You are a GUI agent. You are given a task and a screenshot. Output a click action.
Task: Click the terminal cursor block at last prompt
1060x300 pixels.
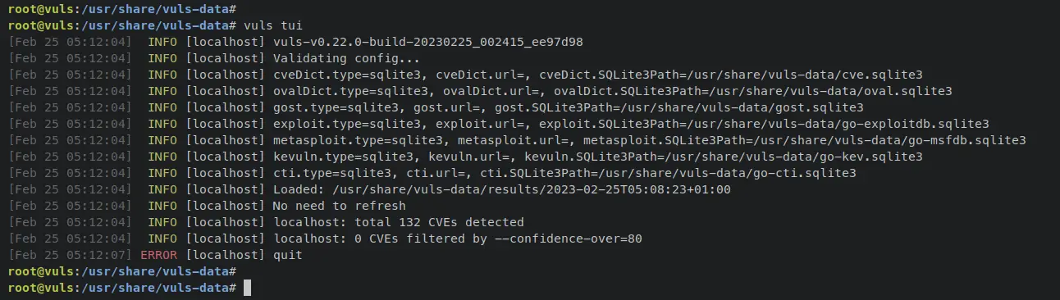pyautogui.click(x=248, y=288)
